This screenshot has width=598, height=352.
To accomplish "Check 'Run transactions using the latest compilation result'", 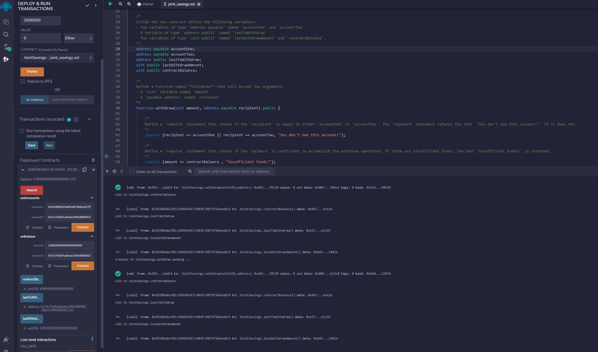I will coord(22,131).
